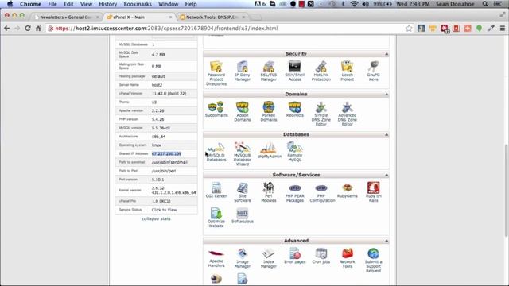This screenshot has height=286, width=509.
Task: Click to View service status
Action: click(x=165, y=210)
